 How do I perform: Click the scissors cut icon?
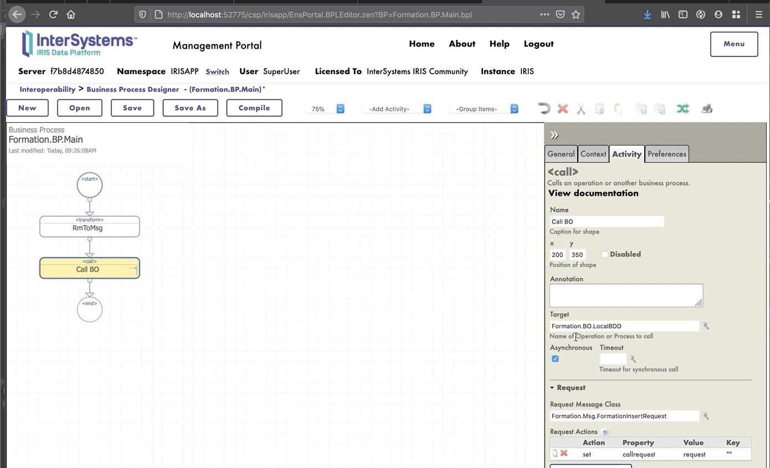[581, 109]
